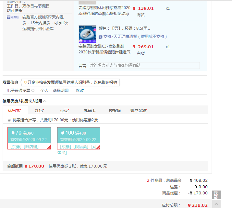Click the 运费险 insurance badge icon
The image size is (232, 208).
tap(13, 17)
